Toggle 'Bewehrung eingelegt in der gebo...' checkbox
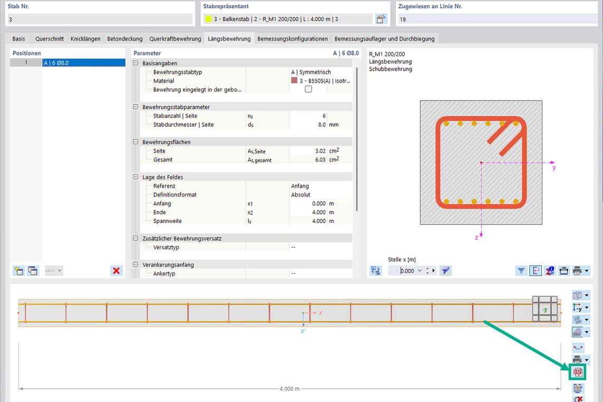Viewport: 603px width, 402px height. click(x=308, y=90)
